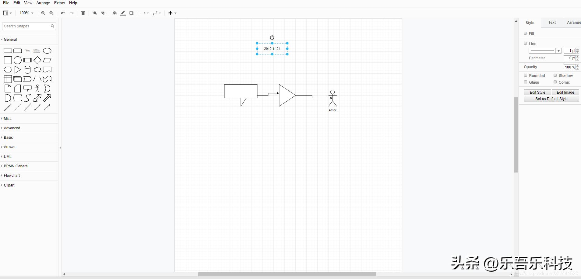581x279 pixels.
Task: Toggle the shadow toolbar icon
Action: coord(132,13)
